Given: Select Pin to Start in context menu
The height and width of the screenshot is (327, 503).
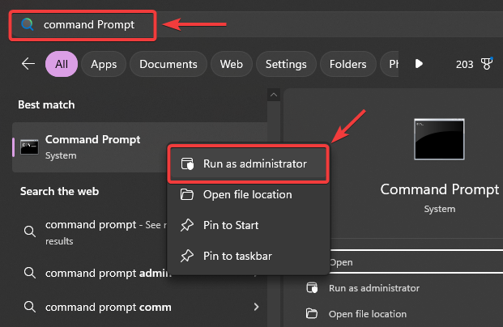Looking at the screenshot, I should 231,225.
